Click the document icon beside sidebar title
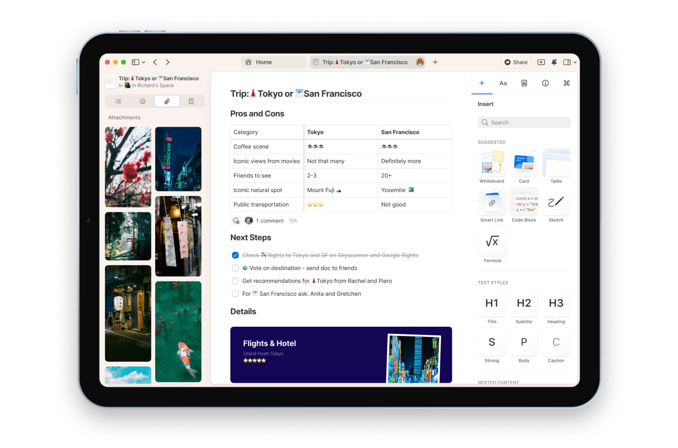This screenshot has height=448, width=678. click(x=110, y=82)
